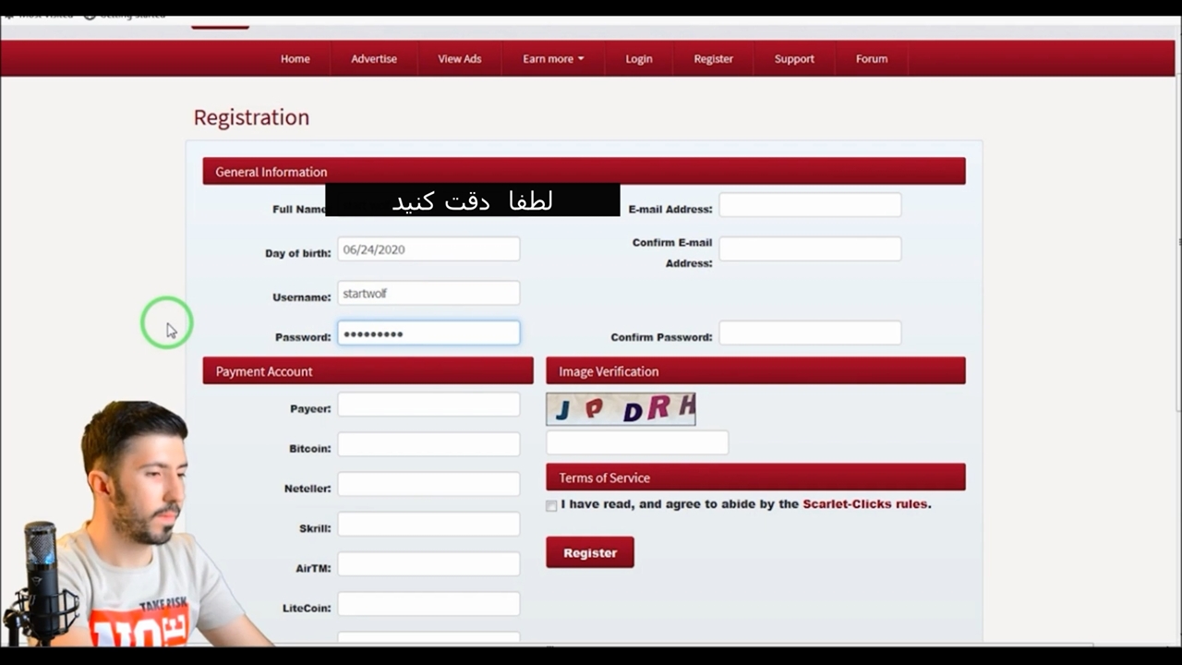Click the Payeer account field
The width and height of the screenshot is (1182, 665).
pos(428,405)
